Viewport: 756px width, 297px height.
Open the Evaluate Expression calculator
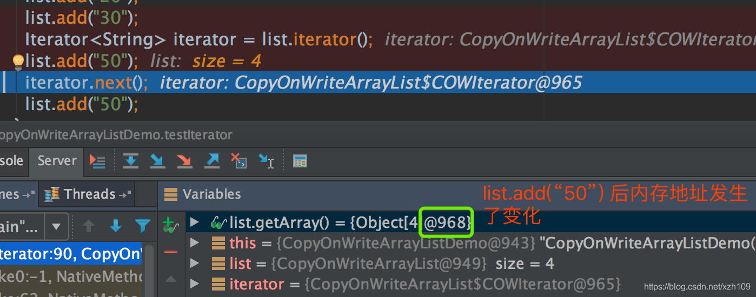tap(300, 161)
